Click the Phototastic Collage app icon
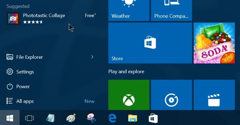This screenshot has height=125, width=240. coord(13,18)
